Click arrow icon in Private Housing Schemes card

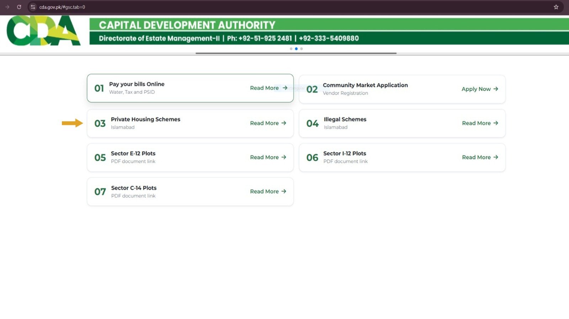(284, 123)
